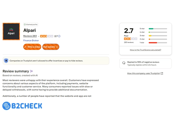This screenshot has height=116, width=174.
Task: Toggle the 1-star rating filter row
Action: click(154, 43)
